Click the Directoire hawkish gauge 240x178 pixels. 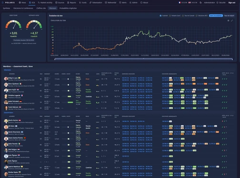13,25
